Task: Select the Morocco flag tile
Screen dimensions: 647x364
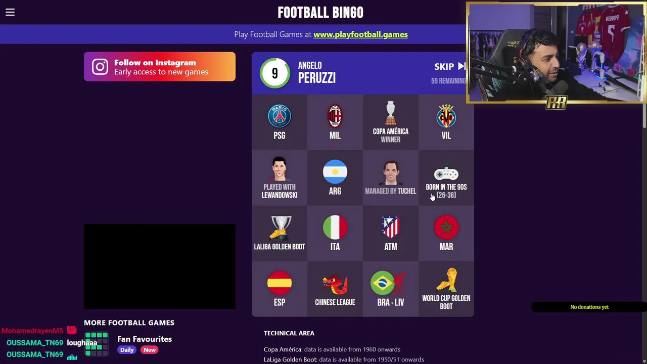Action: (x=446, y=234)
